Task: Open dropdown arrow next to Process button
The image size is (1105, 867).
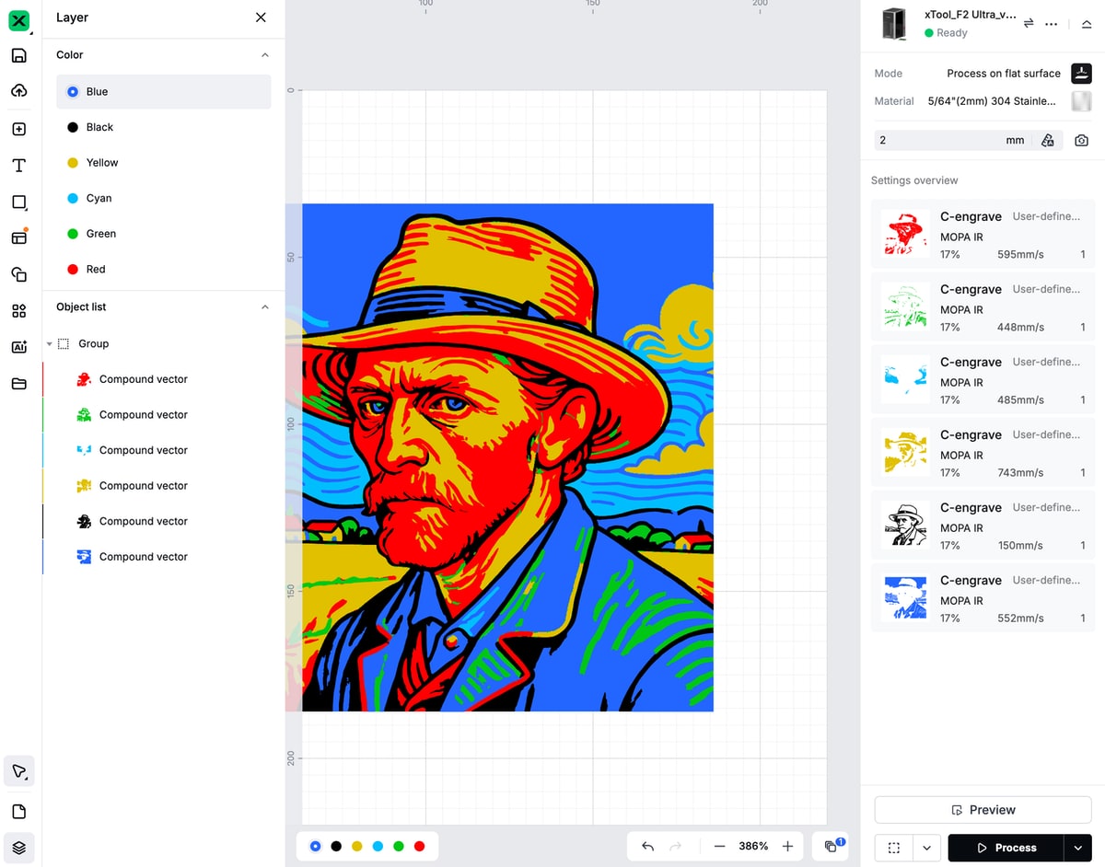Action: point(1077,848)
